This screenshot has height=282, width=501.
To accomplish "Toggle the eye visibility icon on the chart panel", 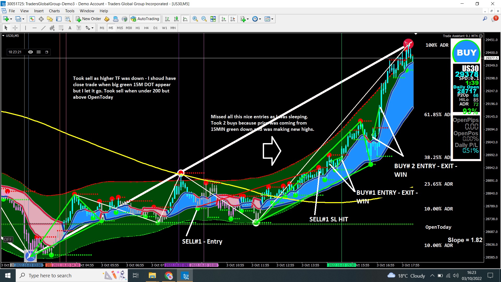I will tap(31, 52).
